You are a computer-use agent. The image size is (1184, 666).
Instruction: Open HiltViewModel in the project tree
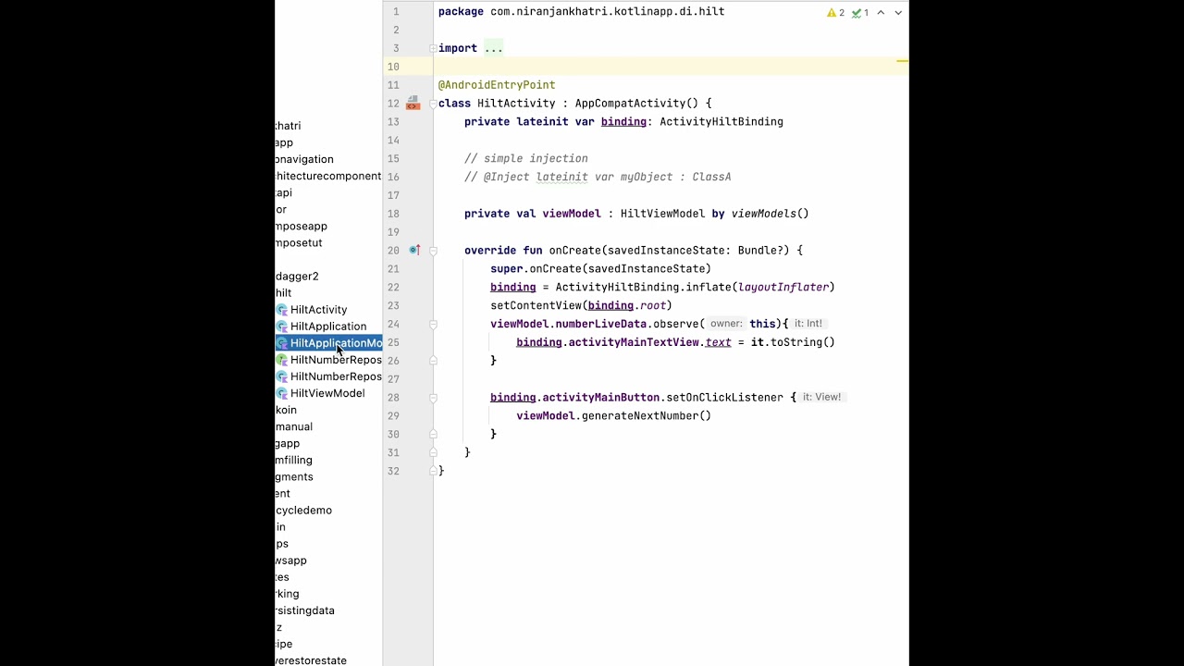click(x=327, y=393)
